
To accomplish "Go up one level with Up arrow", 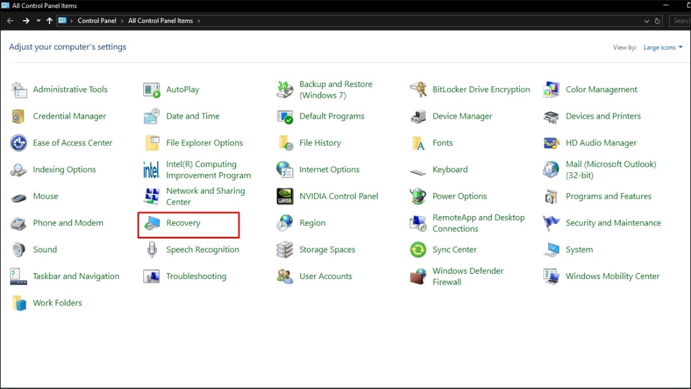I will coord(50,21).
